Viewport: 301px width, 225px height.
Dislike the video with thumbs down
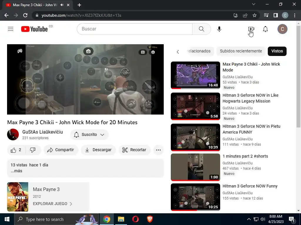point(33,150)
